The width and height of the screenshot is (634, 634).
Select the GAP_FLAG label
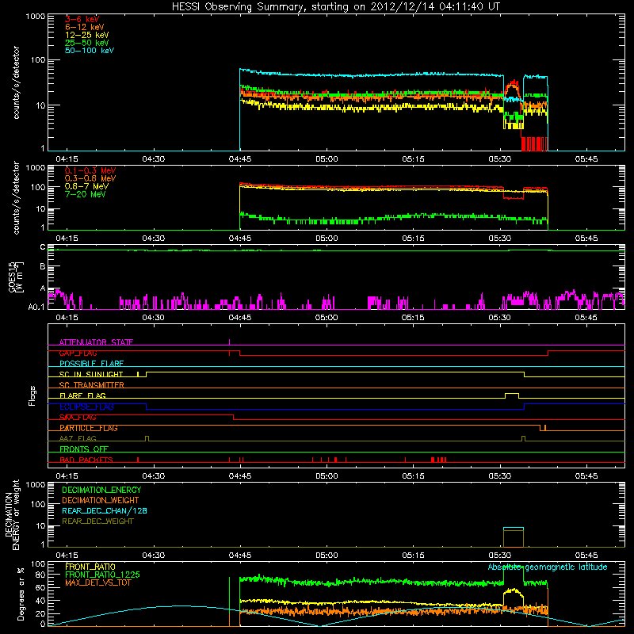pos(78,353)
